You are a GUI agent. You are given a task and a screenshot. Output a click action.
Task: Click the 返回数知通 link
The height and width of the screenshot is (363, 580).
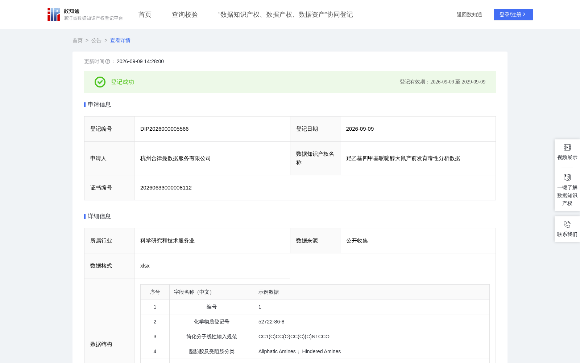click(469, 15)
